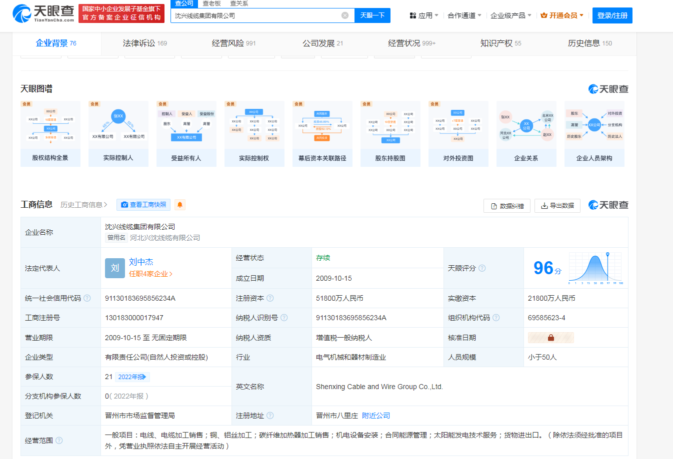Click the help icon next to 经营范围
The width and height of the screenshot is (673, 459).
[x=59, y=441]
